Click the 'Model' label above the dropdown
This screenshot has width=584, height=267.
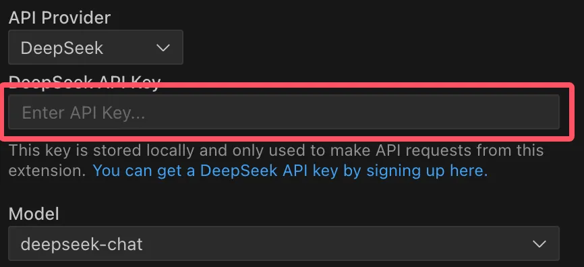coord(34,214)
